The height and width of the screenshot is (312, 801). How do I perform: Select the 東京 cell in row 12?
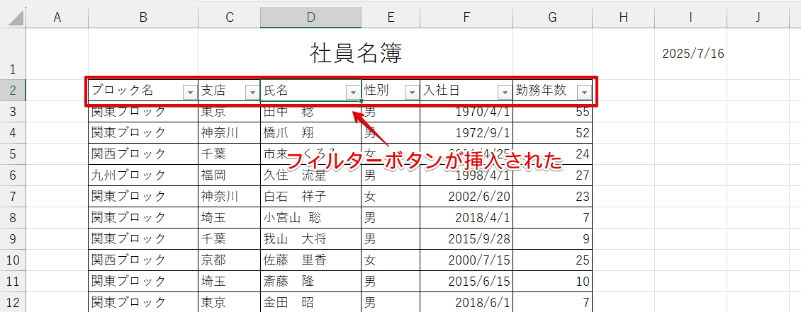point(230,302)
